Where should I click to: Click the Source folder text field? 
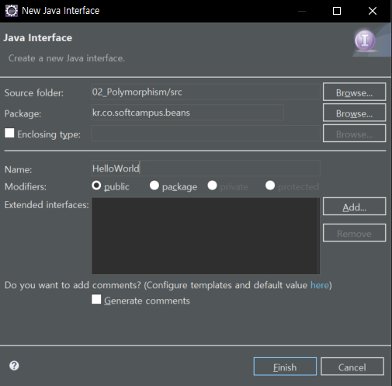point(206,92)
